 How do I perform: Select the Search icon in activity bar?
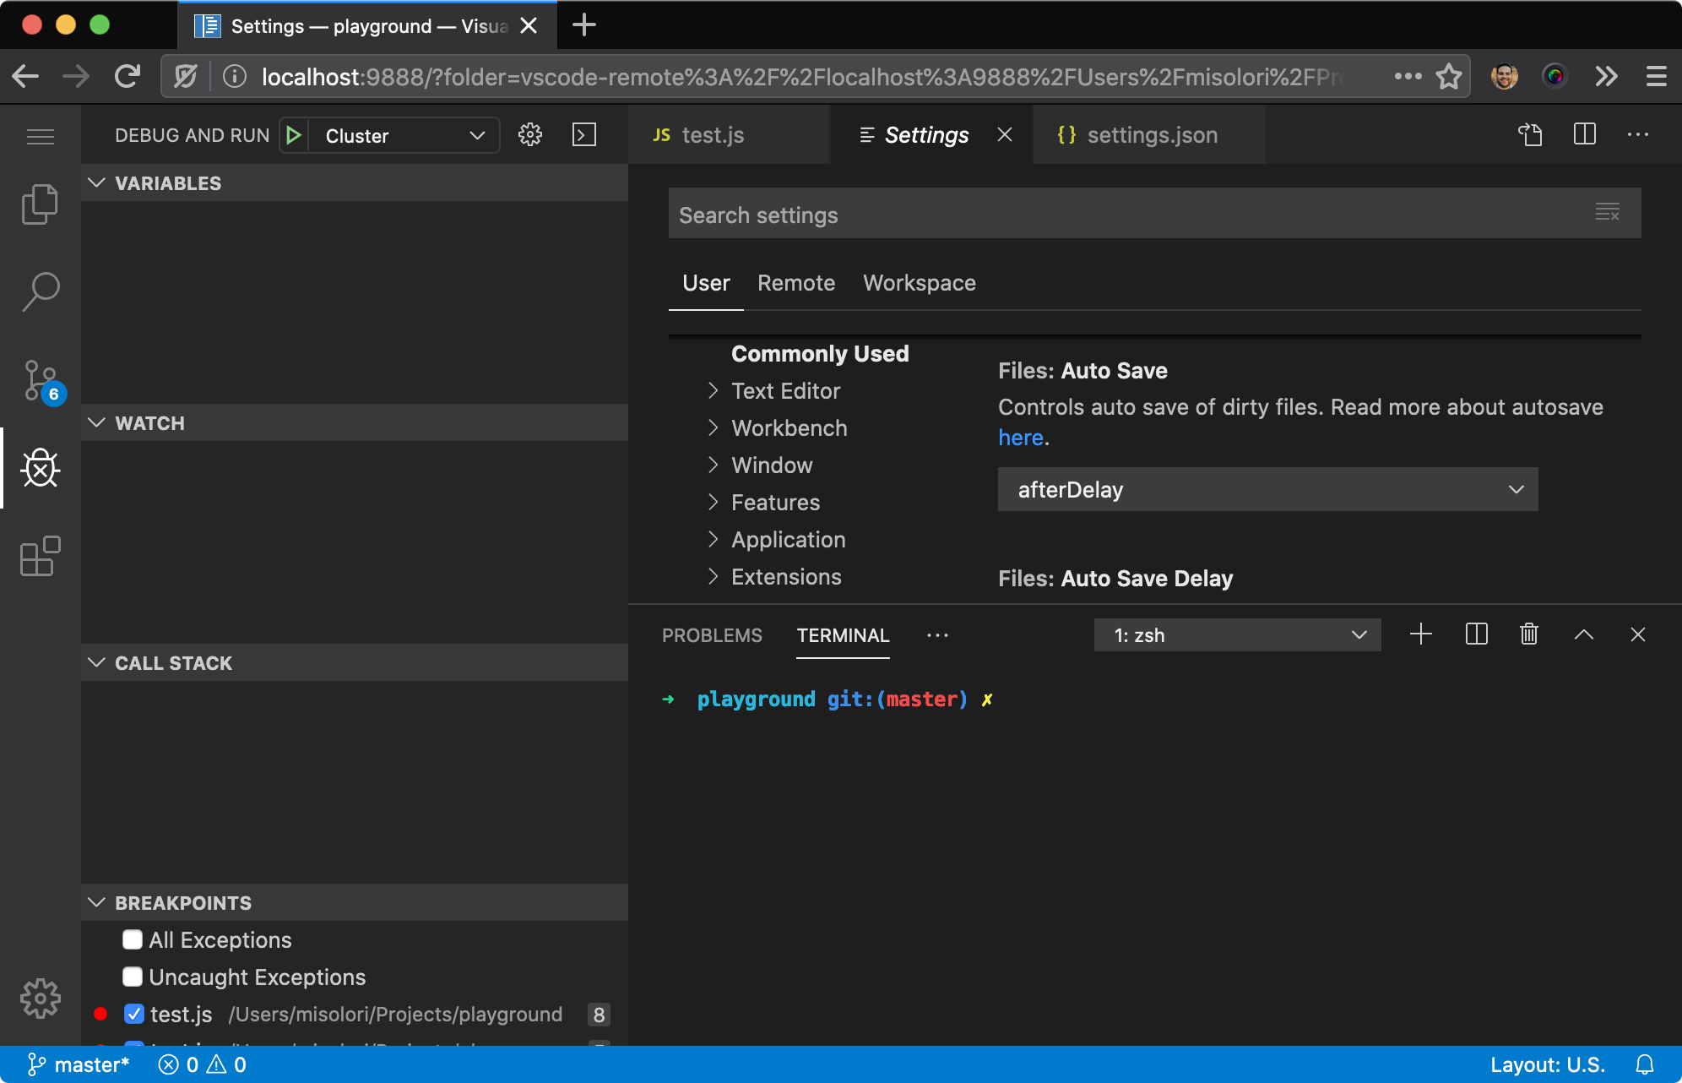click(40, 291)
